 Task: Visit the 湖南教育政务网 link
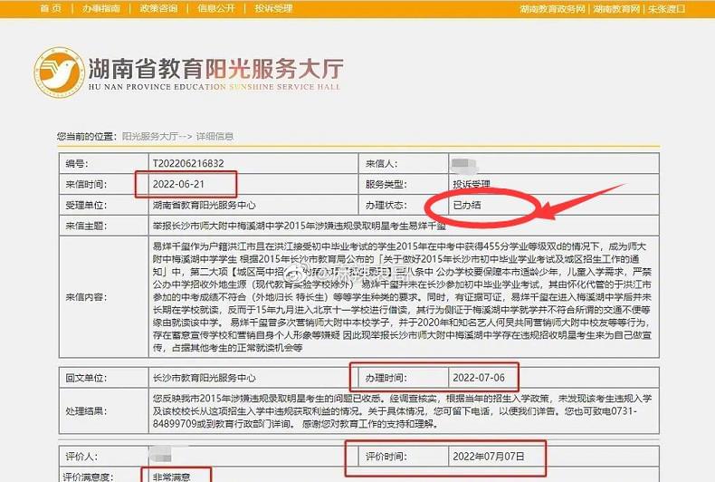(552, 9)
